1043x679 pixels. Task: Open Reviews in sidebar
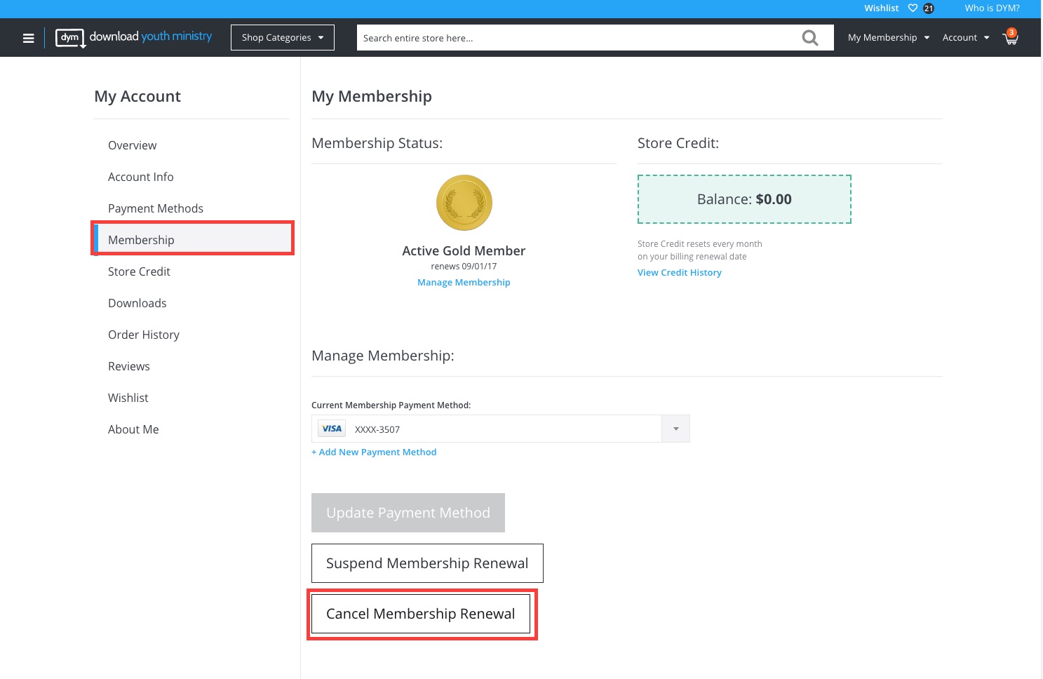[x=128, y=366]
